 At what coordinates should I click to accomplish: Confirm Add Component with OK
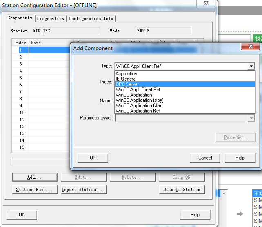click(x=93, y=158)
